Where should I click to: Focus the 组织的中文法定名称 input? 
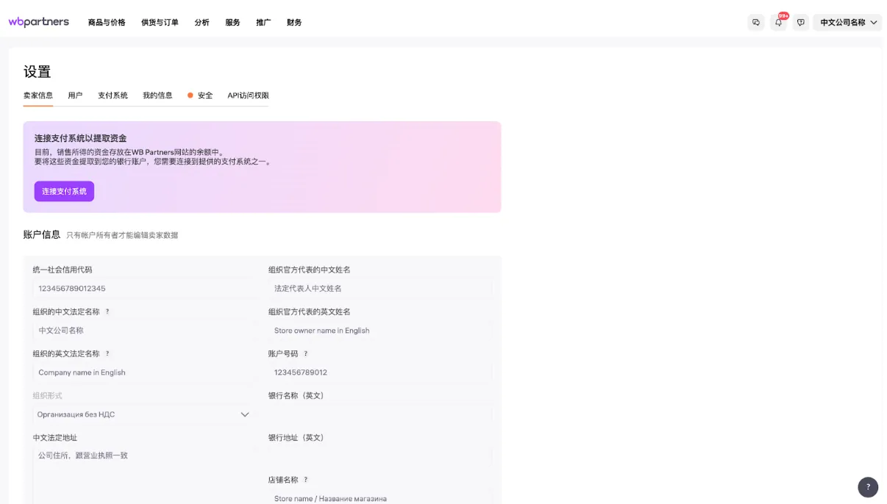(x=143, y=331)
